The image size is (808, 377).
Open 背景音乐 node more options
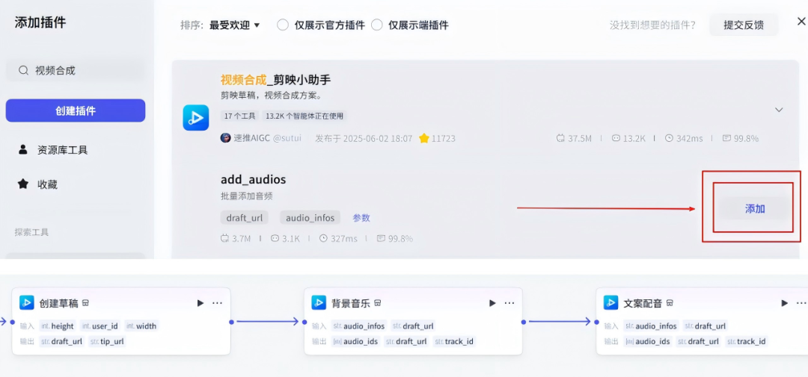[509, 303]
